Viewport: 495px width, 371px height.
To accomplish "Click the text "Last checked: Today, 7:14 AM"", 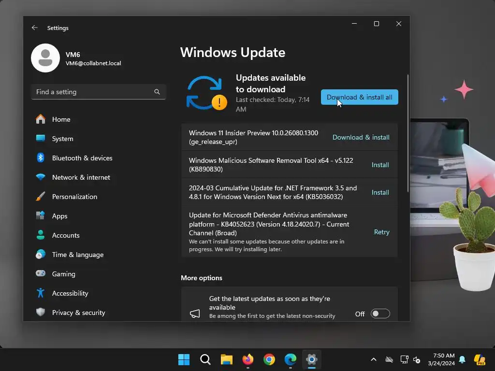I will 273,104.
